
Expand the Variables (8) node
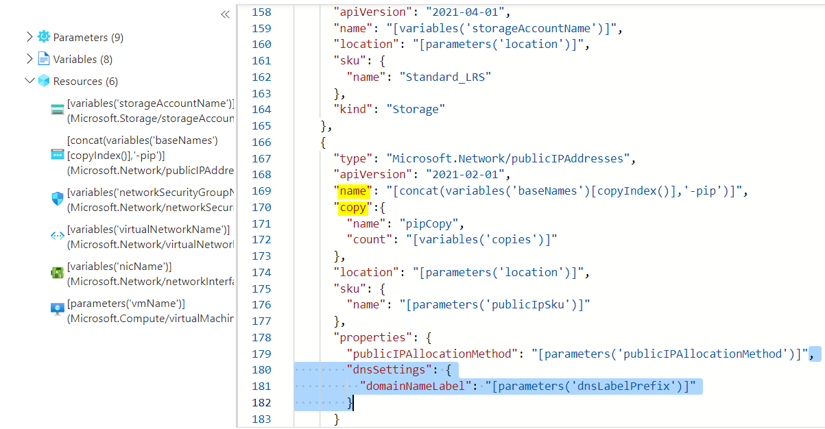point(29,59)
